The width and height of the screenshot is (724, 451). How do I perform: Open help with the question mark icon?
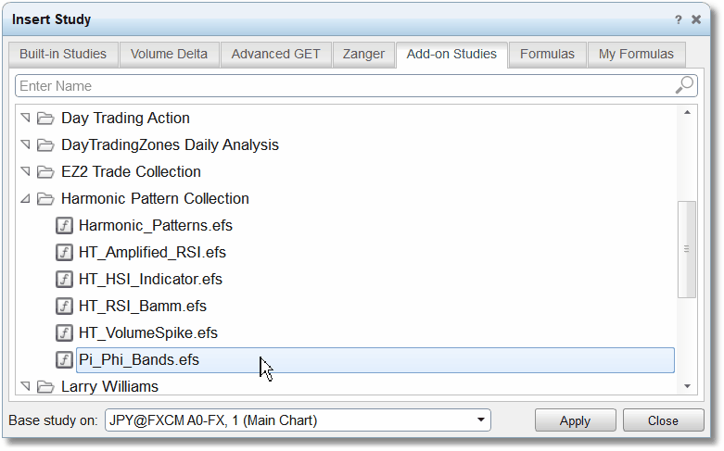[x=678, y=19]
